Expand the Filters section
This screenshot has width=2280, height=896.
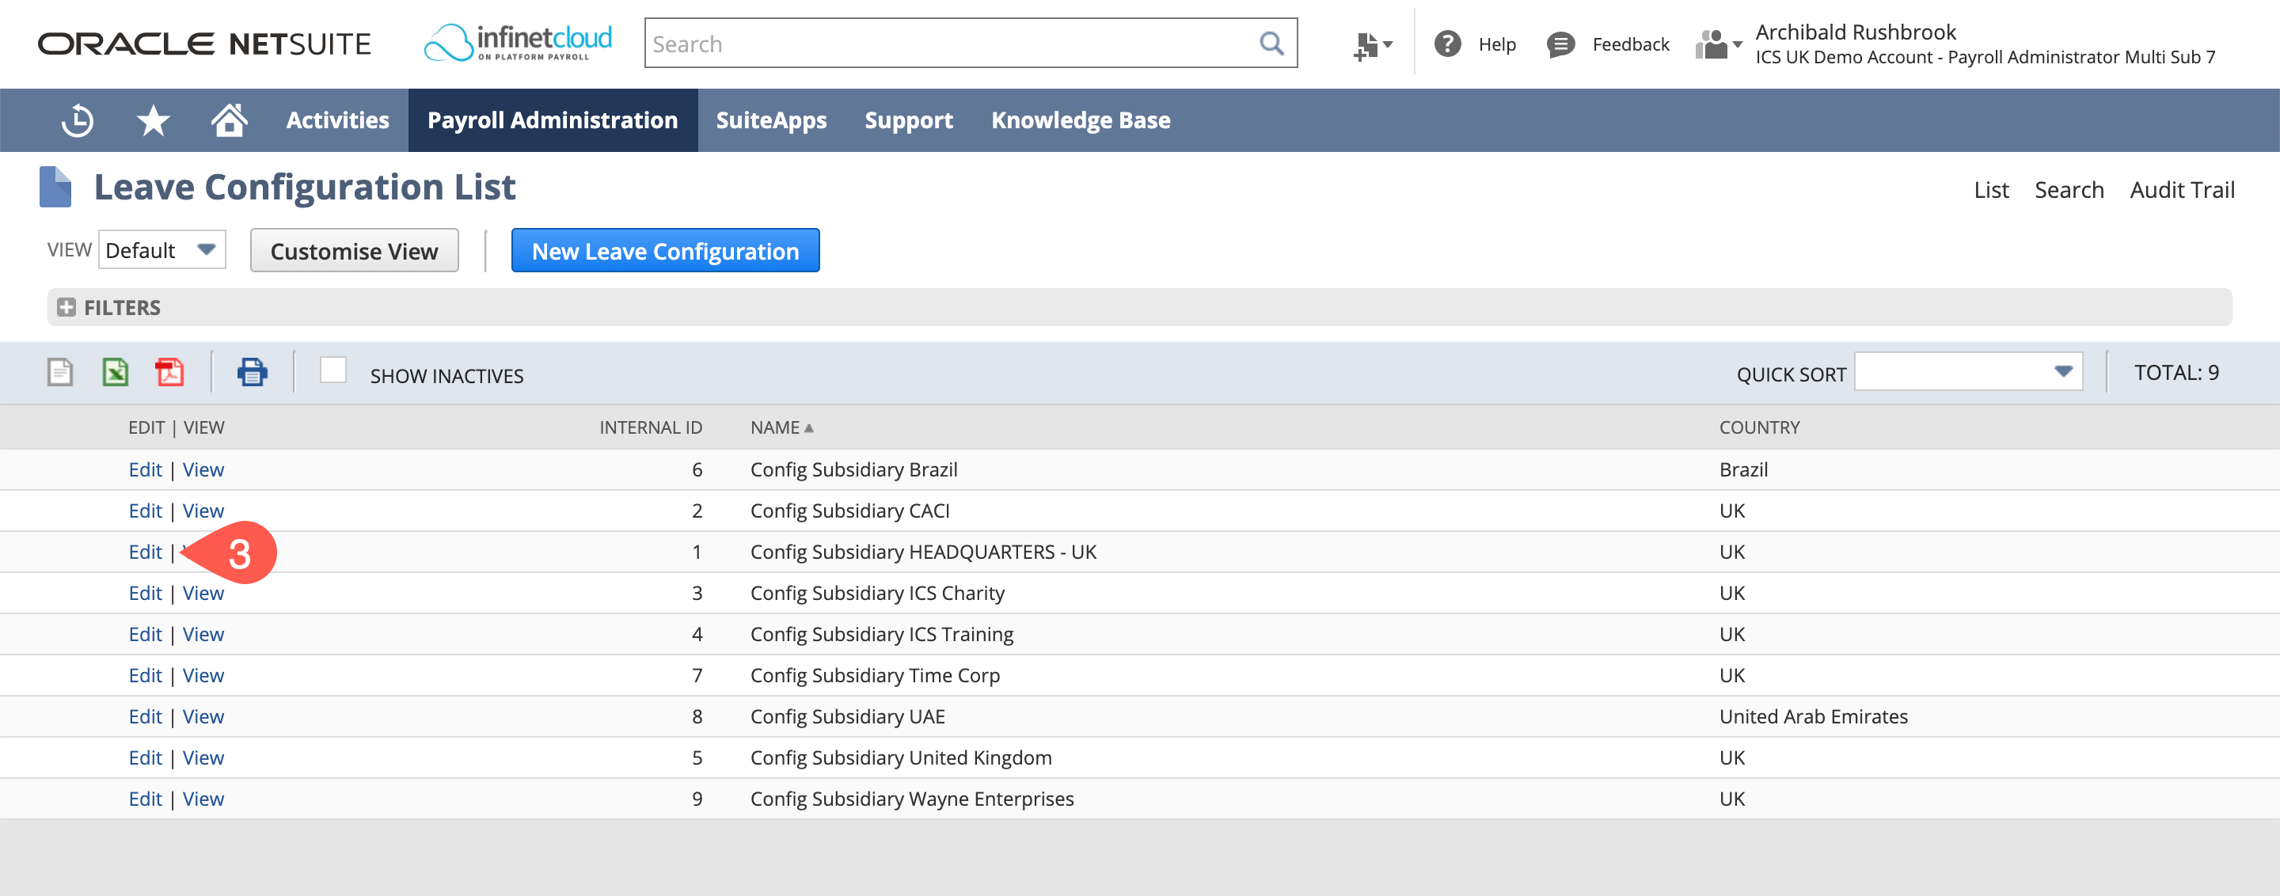pos(66,307)
